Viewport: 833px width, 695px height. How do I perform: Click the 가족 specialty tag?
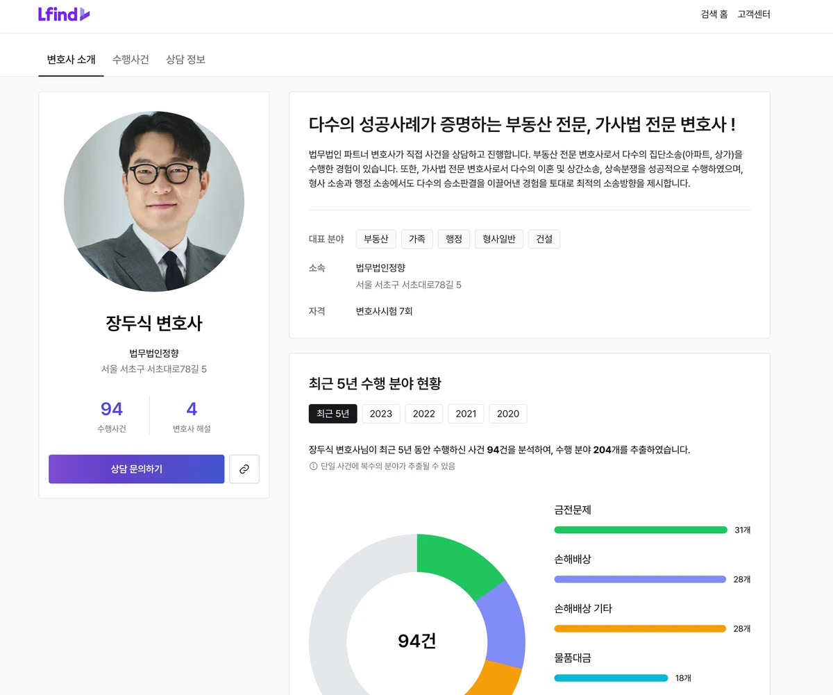[417, 239]
